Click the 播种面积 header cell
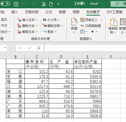The height and width of the screenshot is (122, 126). click(37, 62)
